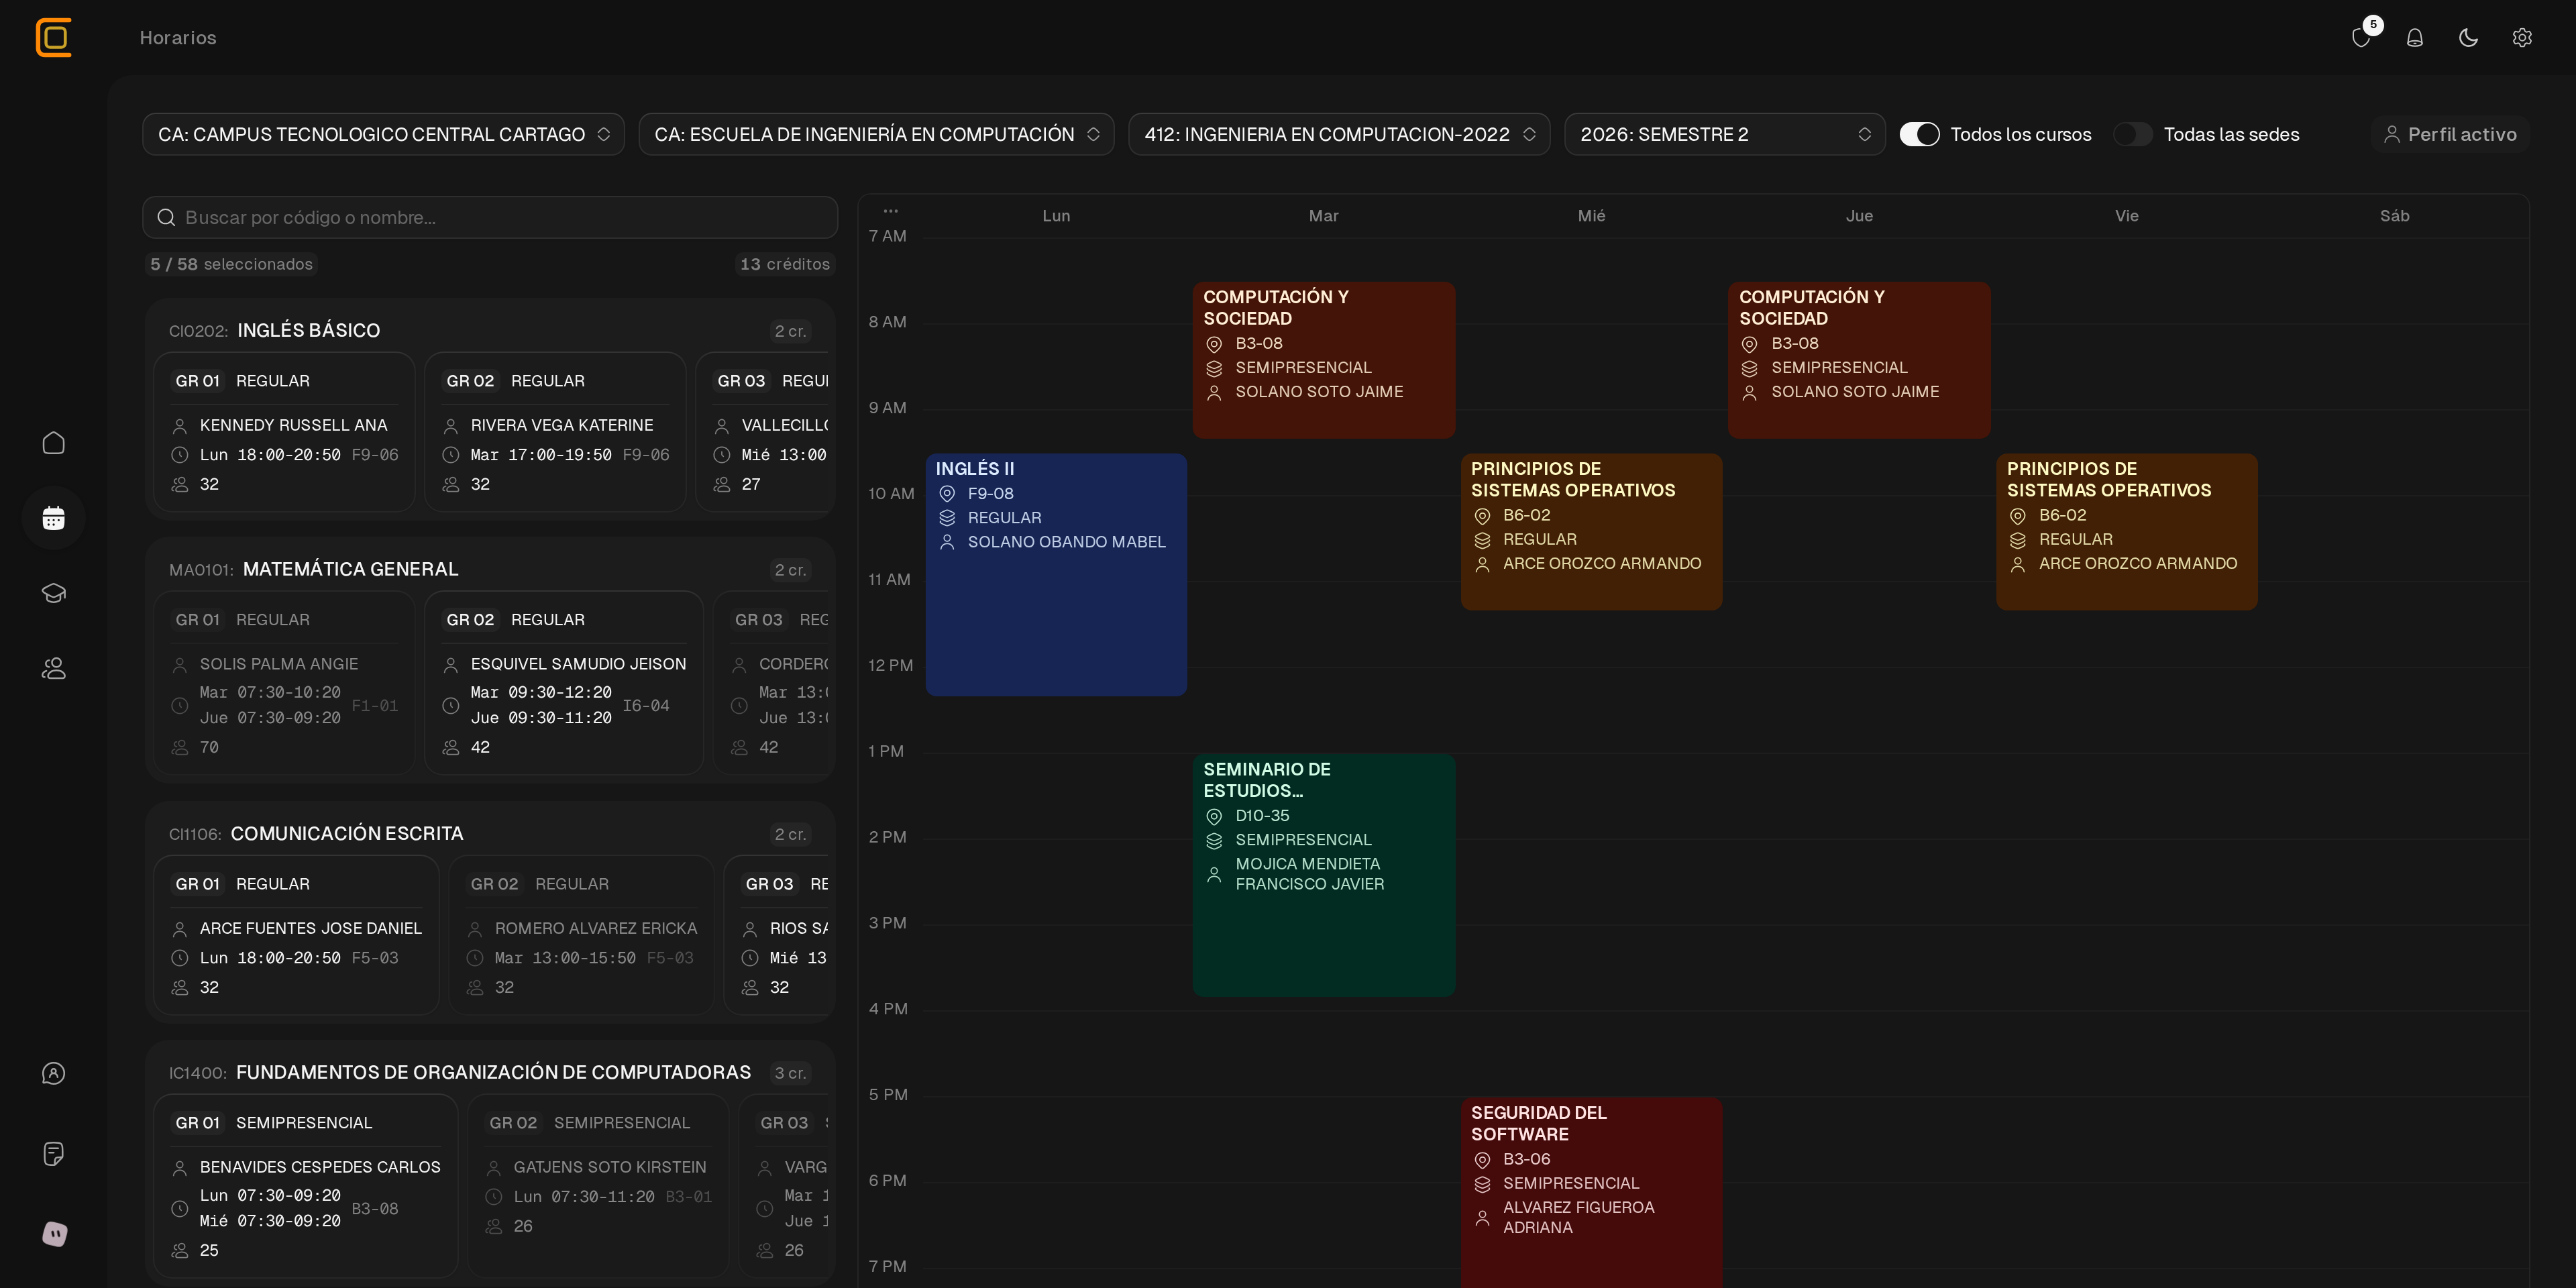
Task: Open Wednesday PRINCIPIOS DE SISTEMAS OPERATIVOS block
Action: [1591, 532]
